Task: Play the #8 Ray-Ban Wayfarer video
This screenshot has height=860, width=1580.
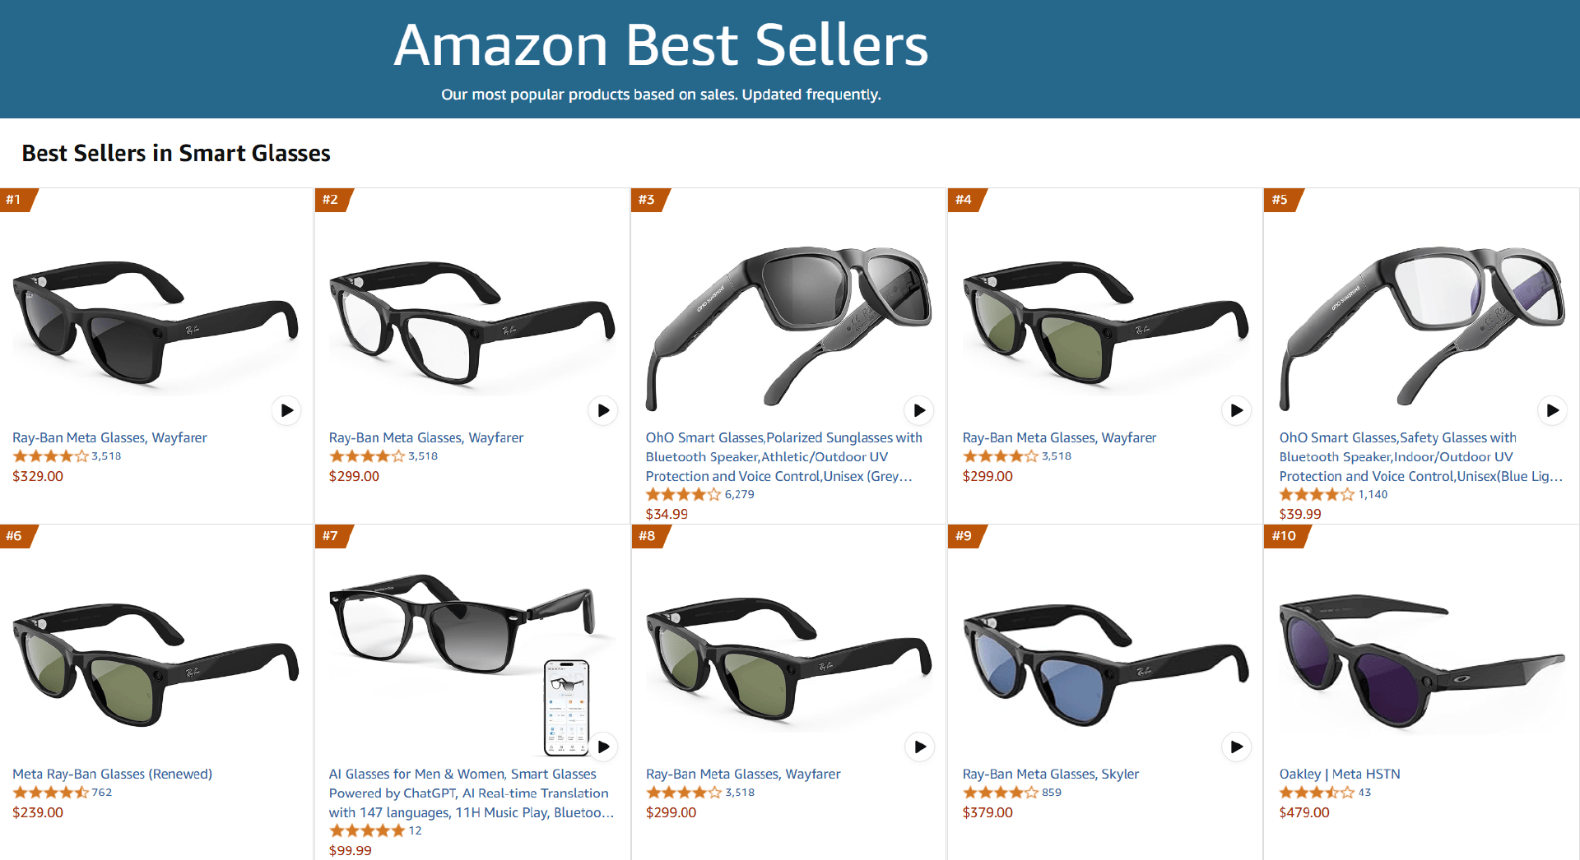Action: click(919, 747)
